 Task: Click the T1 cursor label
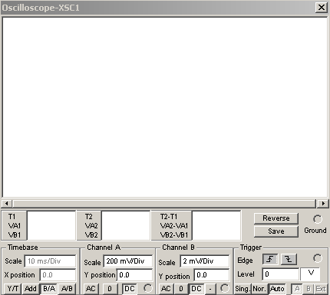click(12, 217)
